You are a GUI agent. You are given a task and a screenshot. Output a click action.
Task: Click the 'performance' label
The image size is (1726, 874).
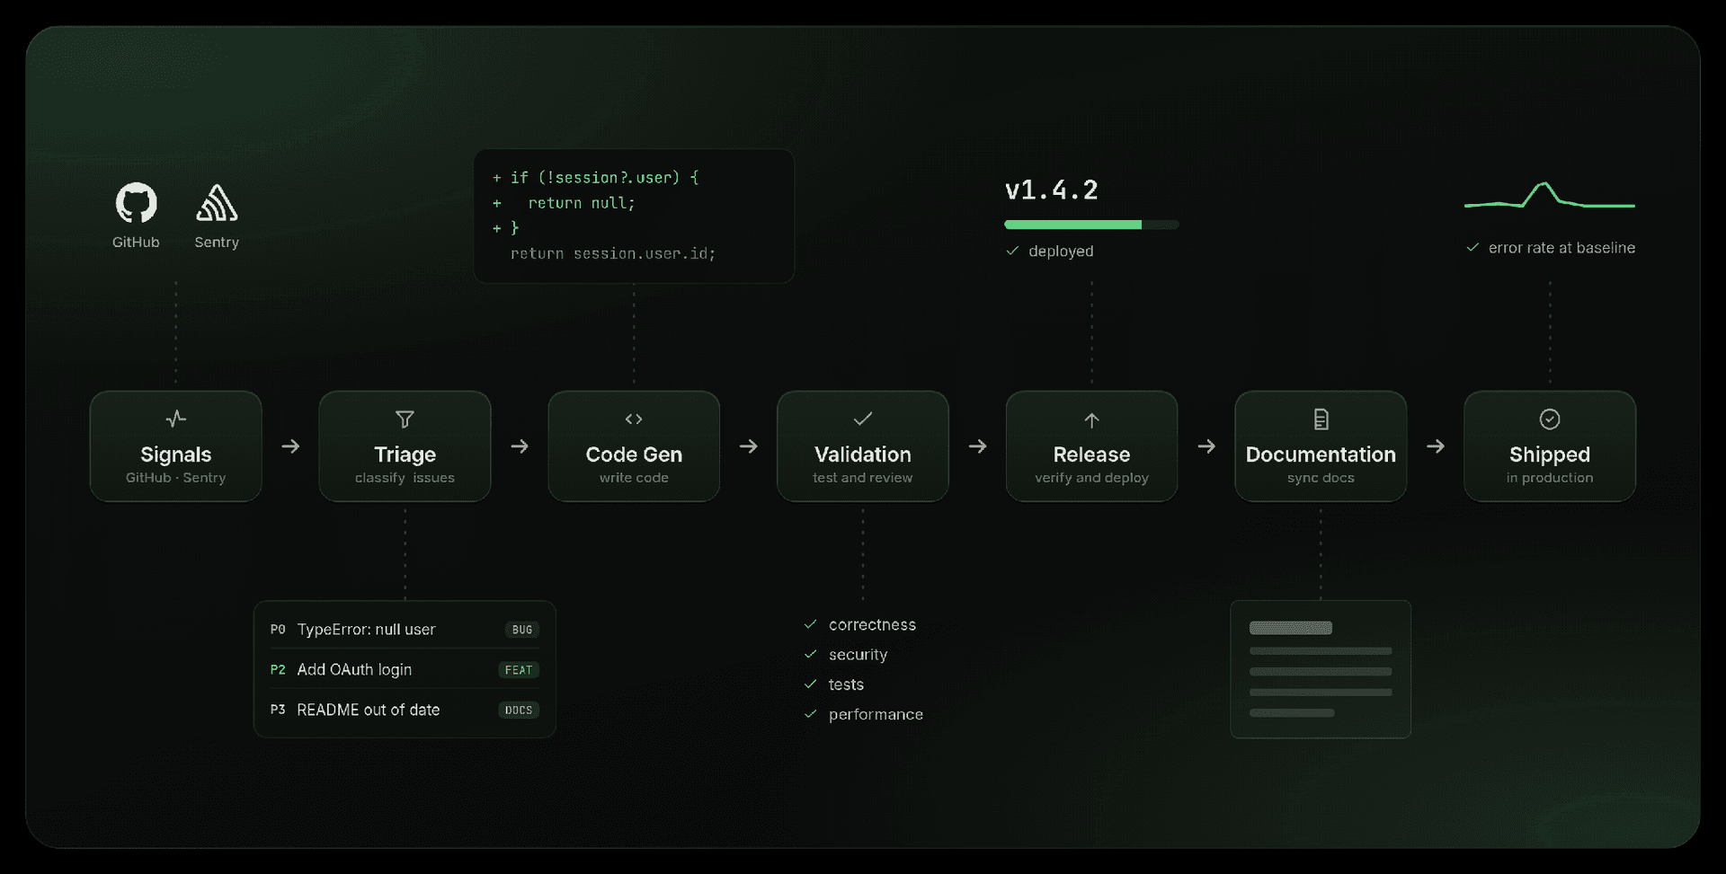(876, 714)
